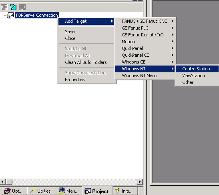Viewport: 219px width, 195px height.
Task: Select the Windows NT menu item
Action: 145,69
